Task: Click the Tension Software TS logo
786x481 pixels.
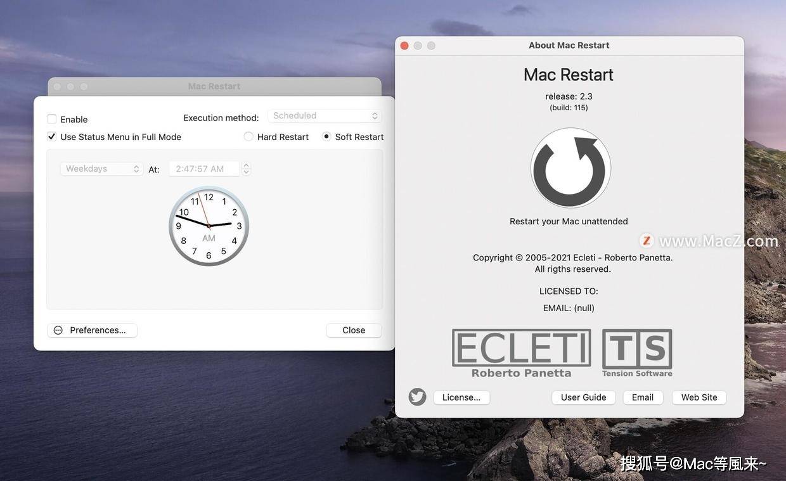Action: click(x=636, y=350)
